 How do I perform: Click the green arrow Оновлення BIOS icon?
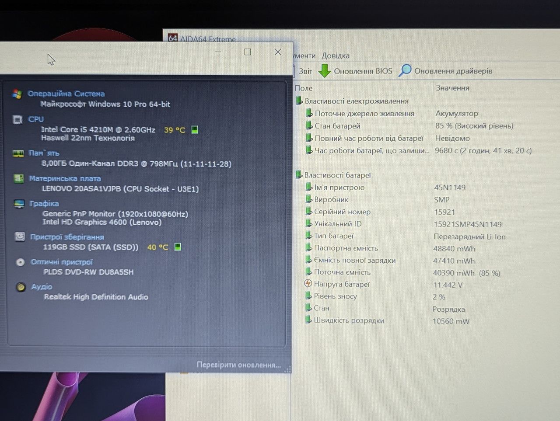(324, 71)
